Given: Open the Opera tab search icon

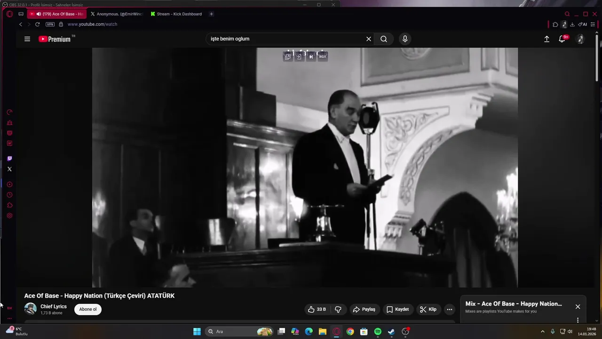Looking at the screenshot, I should 567,14.
